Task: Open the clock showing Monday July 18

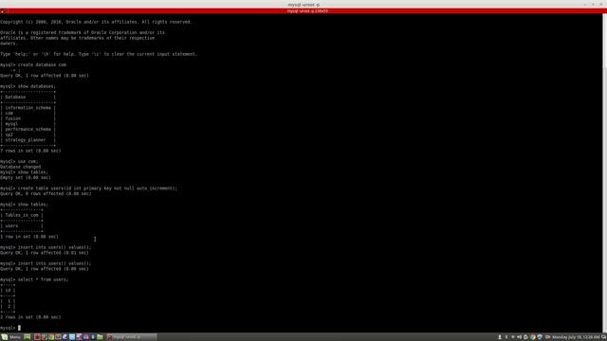Action: [x=576, y=337]
